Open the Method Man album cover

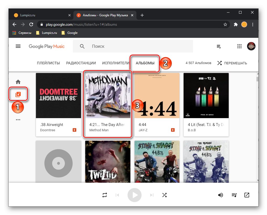pos(108,96)
